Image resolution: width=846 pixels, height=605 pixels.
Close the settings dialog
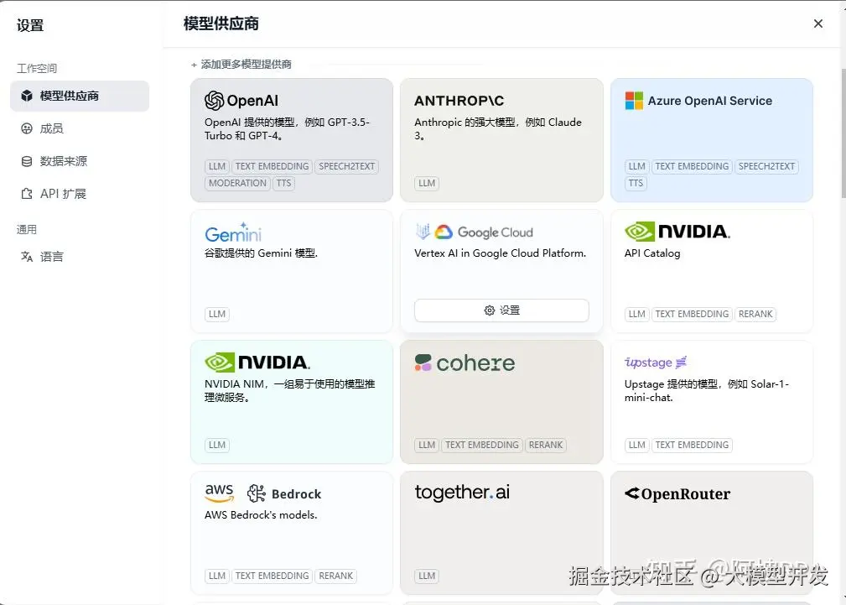pyautogui.click(x=818, y=23)
